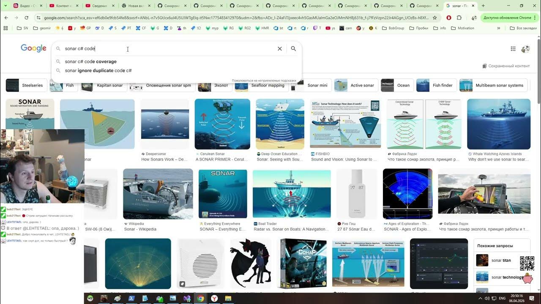Viewport: 541px width, 304px height.
Task: Clear the search box with the X icon
Action: click(279, 49)
